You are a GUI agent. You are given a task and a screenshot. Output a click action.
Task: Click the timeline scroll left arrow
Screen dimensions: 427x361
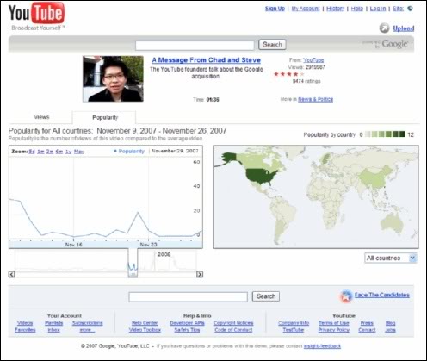(x=11, y=274)
